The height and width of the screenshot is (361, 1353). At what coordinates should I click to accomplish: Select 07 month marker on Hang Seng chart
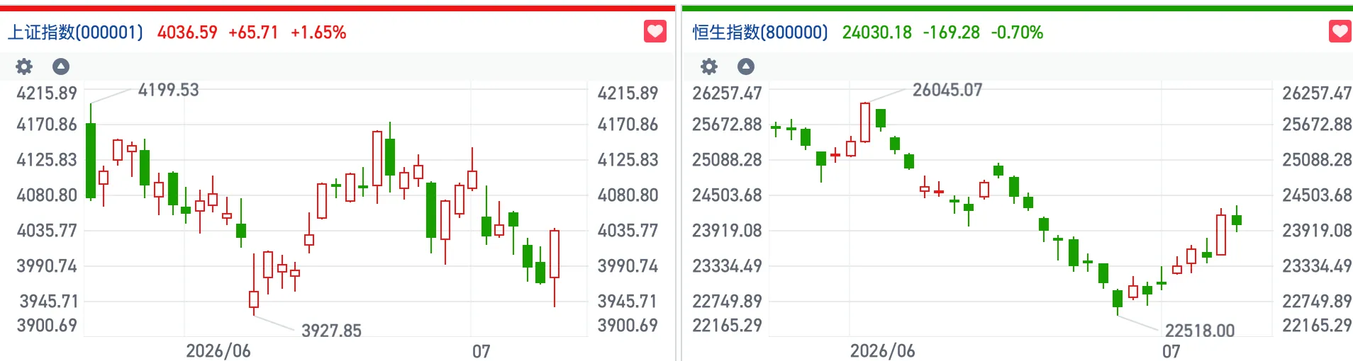pyautogui.click(x=1171, y=351)
